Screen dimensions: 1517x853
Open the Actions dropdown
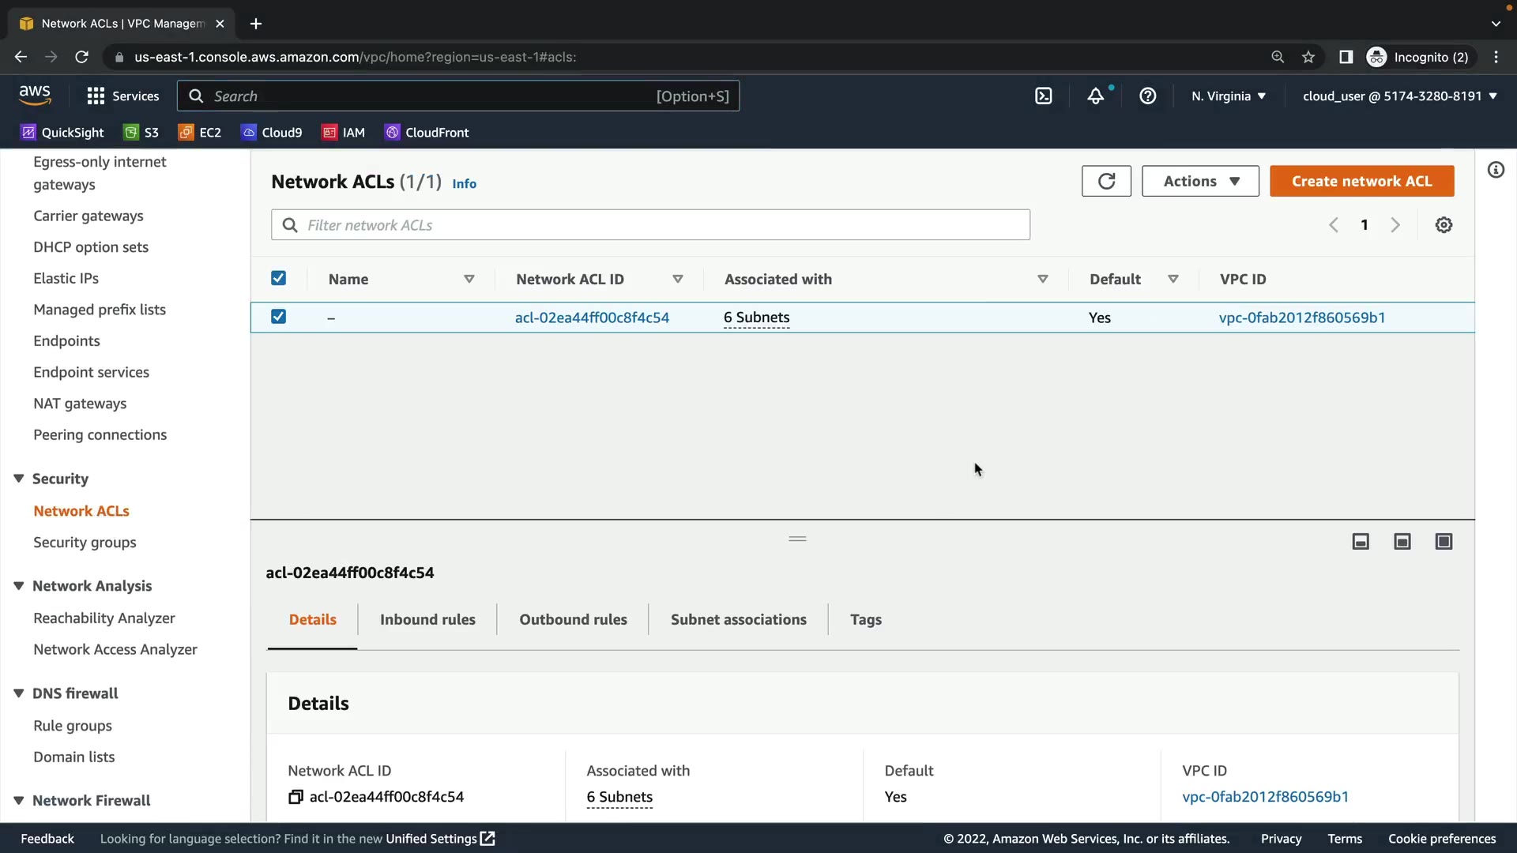1200,181
